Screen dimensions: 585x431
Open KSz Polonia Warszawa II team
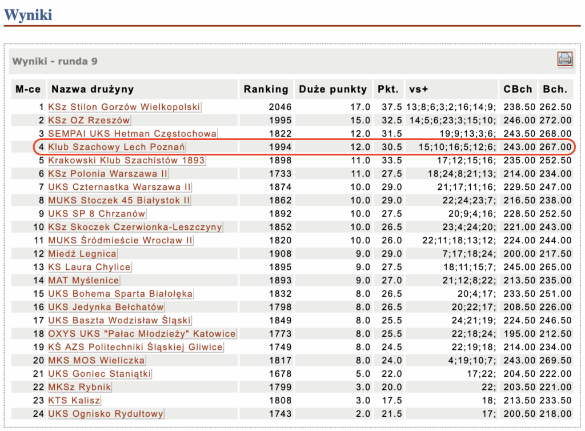(x=108, y=174)
